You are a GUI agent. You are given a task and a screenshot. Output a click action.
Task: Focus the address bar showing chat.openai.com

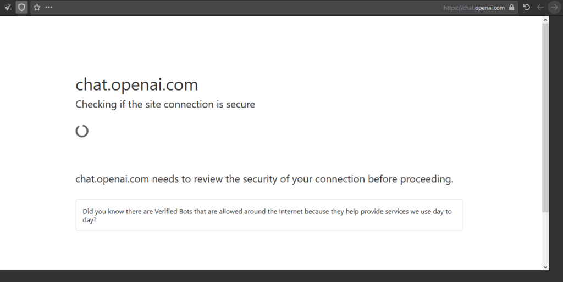point(274,7)
